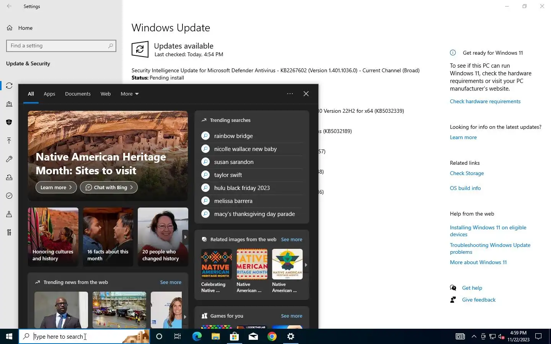Search trending term rainbow bridge
The image size is (551, 344).
tap(252, 136)
